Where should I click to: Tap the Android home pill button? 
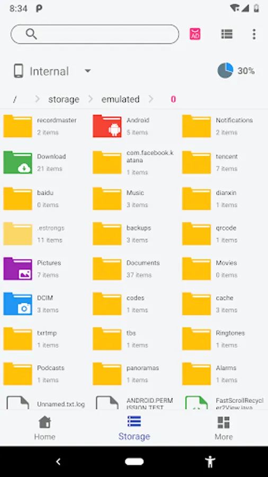coord(134,462)
